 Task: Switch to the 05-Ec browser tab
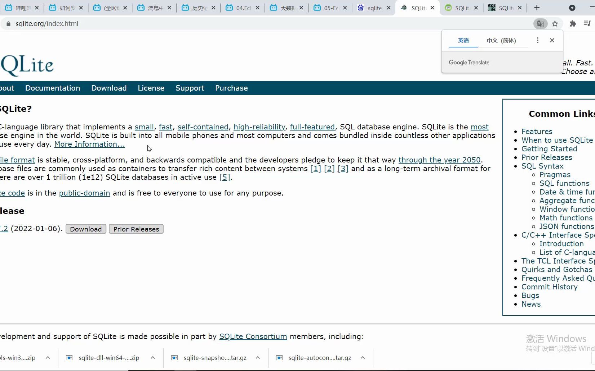point(330,8)
